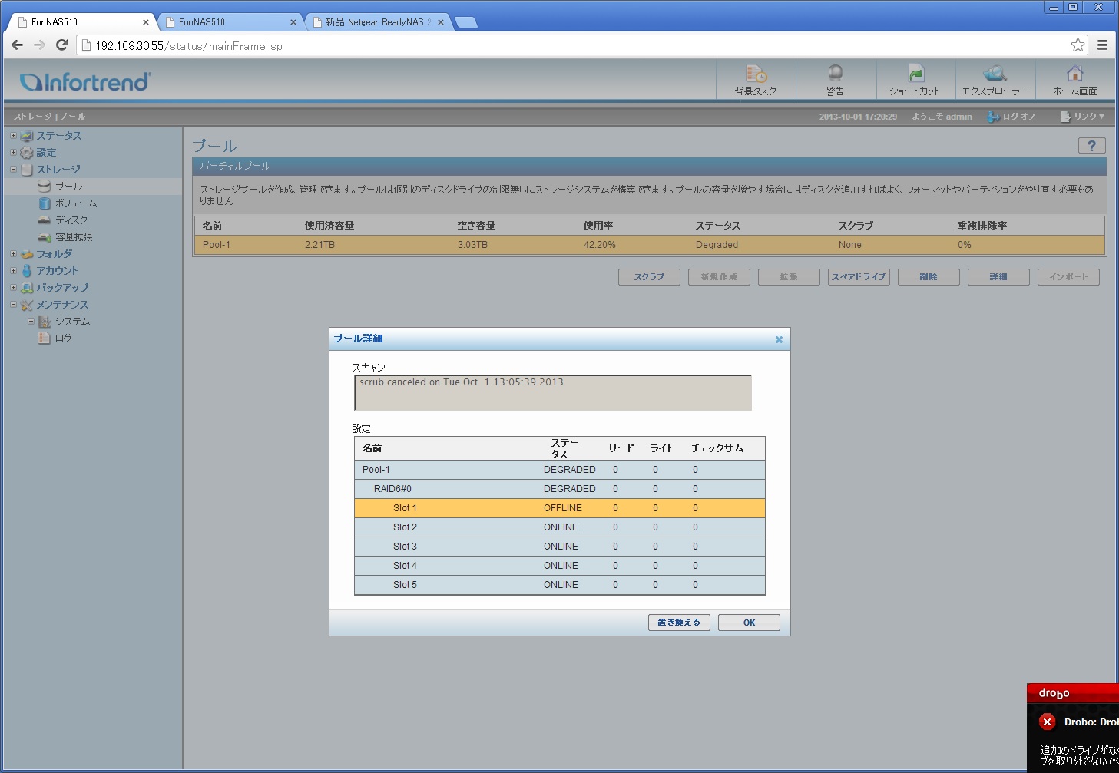
Task: Click the help question mark icon
Action: 1091,146
